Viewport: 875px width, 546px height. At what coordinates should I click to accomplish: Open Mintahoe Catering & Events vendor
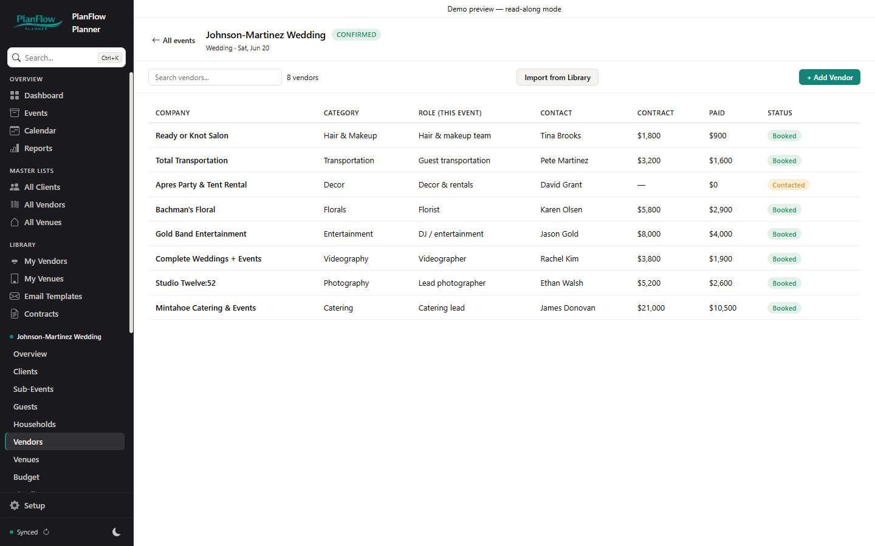(205, 308)
